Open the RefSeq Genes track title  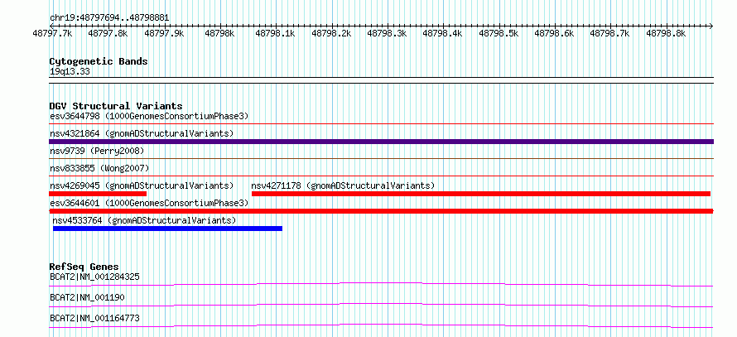84,267
